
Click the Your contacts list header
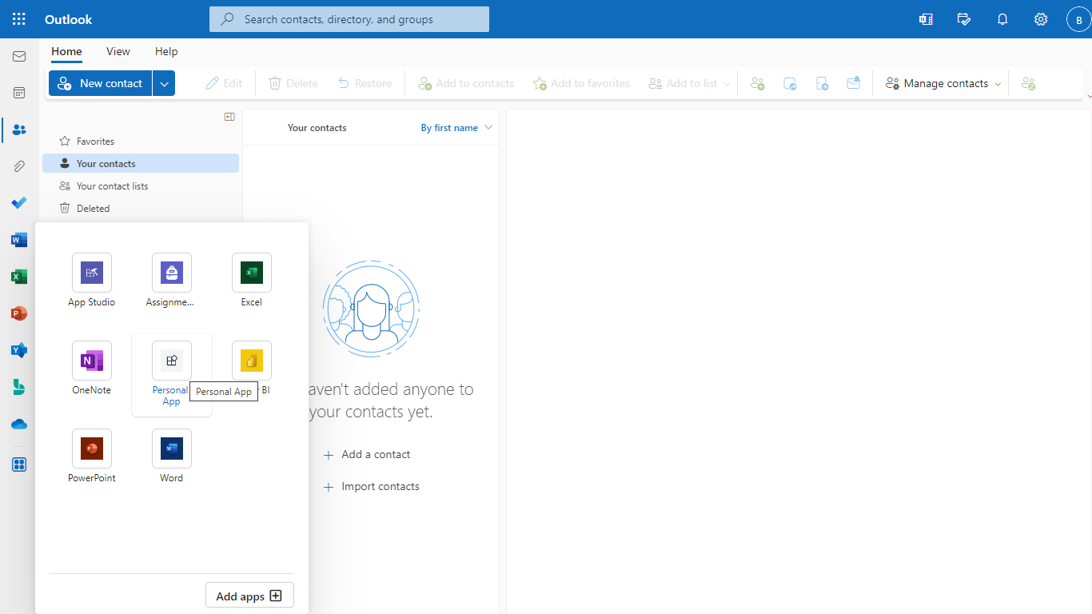point(317,128)
